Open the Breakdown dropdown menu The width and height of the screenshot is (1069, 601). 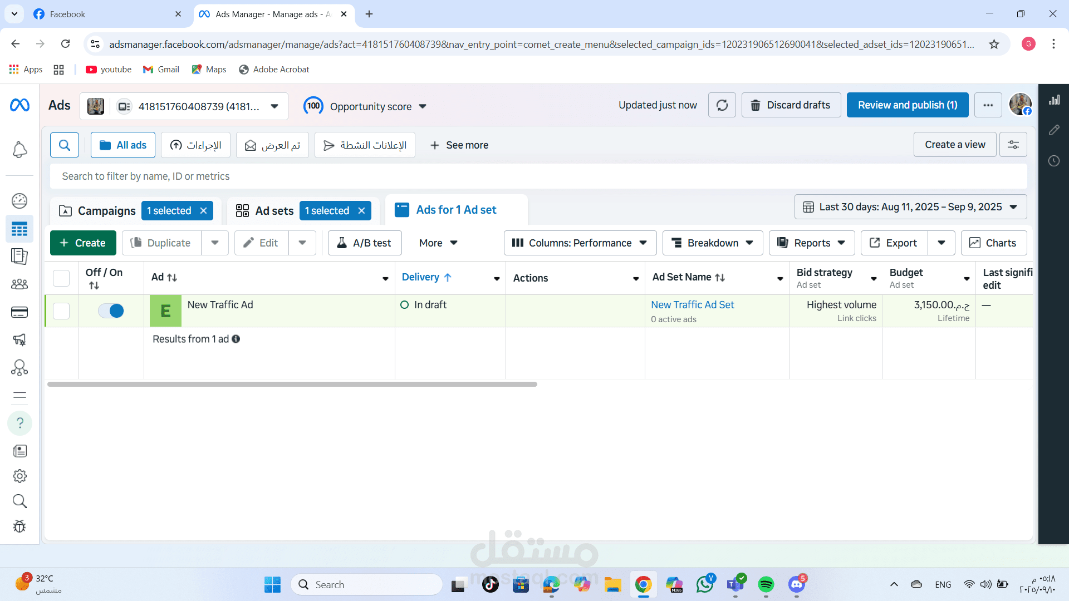click(712, 243)
